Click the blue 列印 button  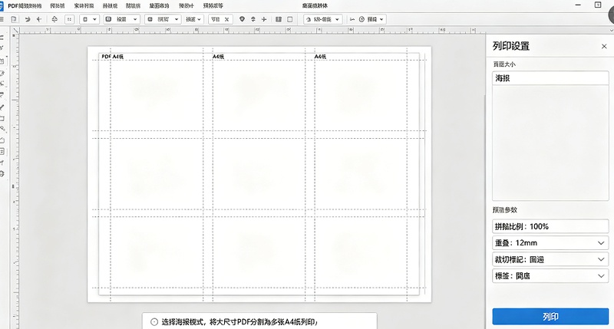pos(550,316)
